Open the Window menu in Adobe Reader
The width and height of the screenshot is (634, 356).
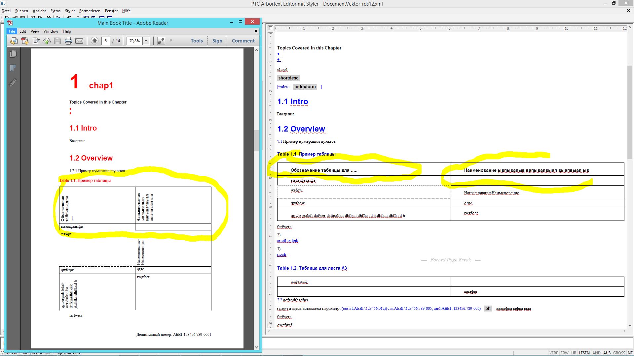51,31
